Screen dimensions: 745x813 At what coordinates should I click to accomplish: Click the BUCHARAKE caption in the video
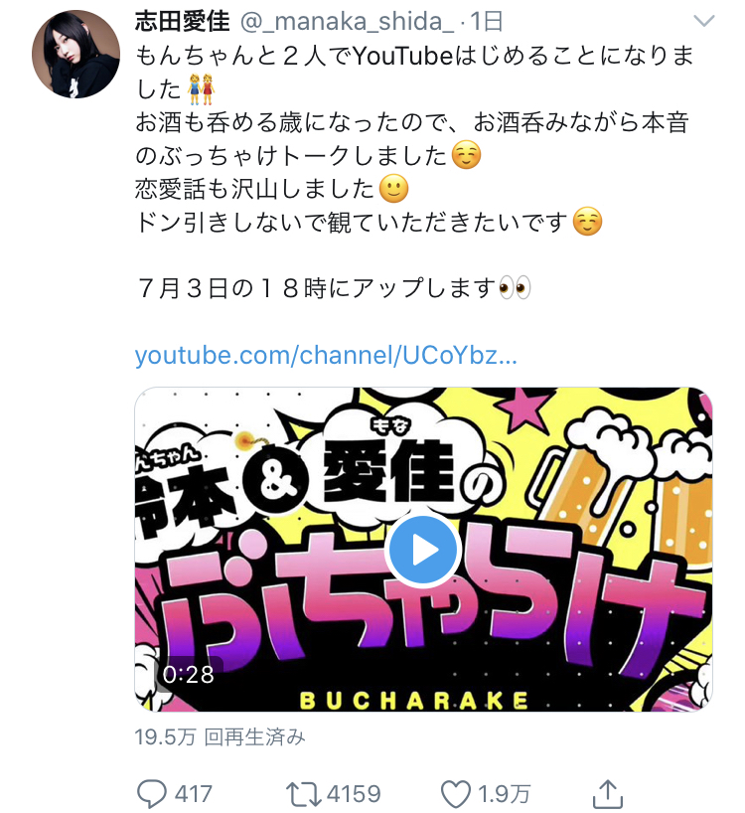pos(414,701)
